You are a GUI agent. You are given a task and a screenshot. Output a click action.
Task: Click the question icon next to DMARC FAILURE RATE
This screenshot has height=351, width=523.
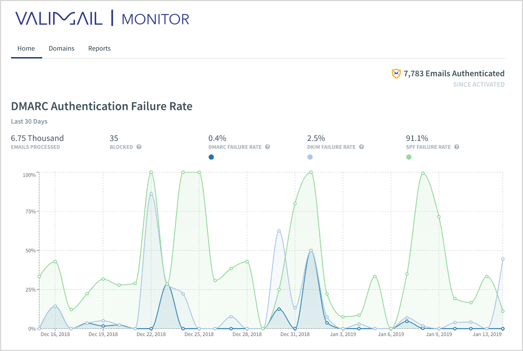point(268,147)
